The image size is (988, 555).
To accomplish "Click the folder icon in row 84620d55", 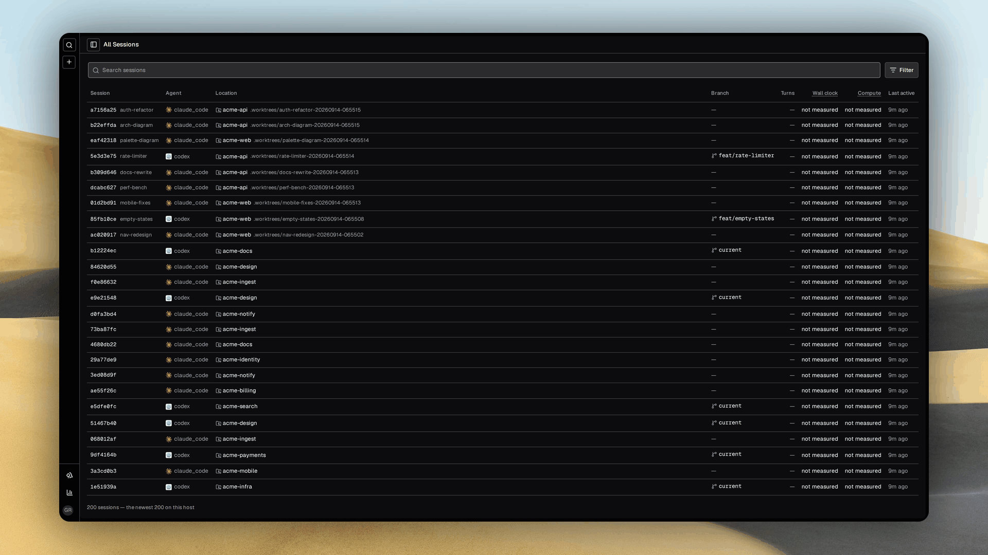I will pos(218,267).
